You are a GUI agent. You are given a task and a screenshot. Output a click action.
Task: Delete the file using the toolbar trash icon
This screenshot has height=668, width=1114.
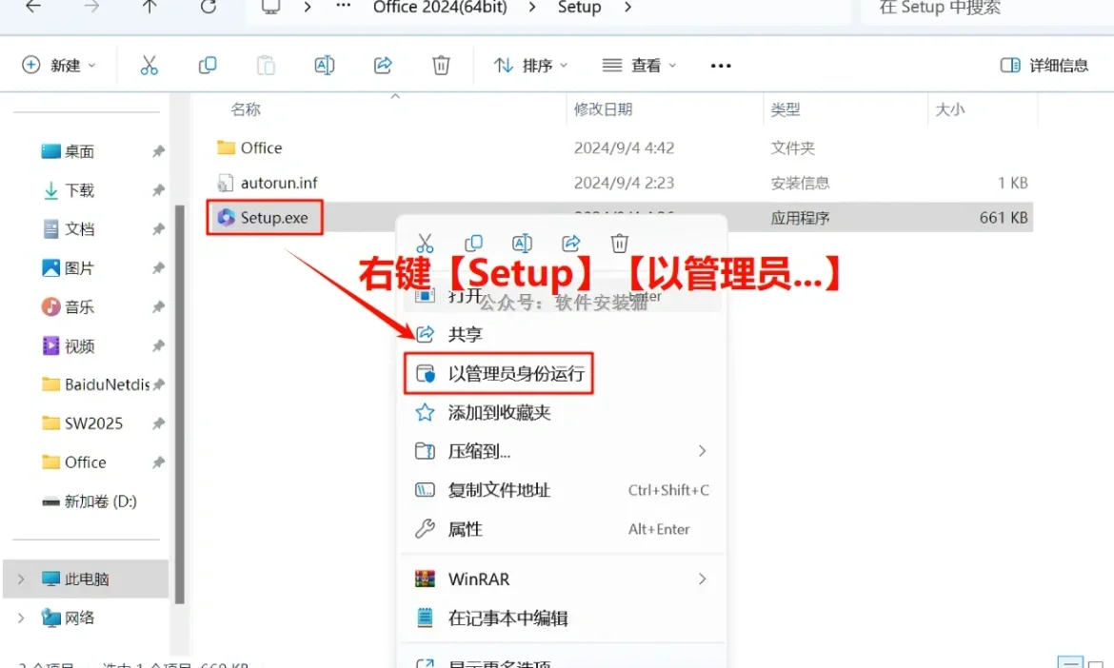coord(440,65)
